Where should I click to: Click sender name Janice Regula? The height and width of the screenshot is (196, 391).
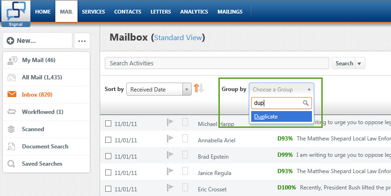[215, 173]
